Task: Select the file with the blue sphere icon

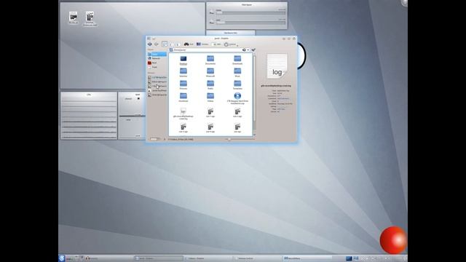Action: [237, 98]
